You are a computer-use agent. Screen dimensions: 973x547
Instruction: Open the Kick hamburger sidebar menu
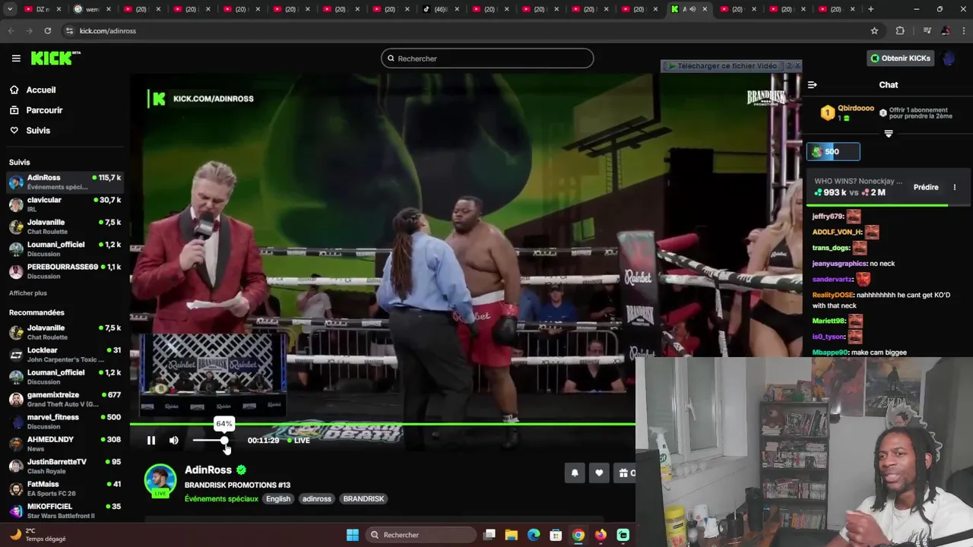point(16,58)
